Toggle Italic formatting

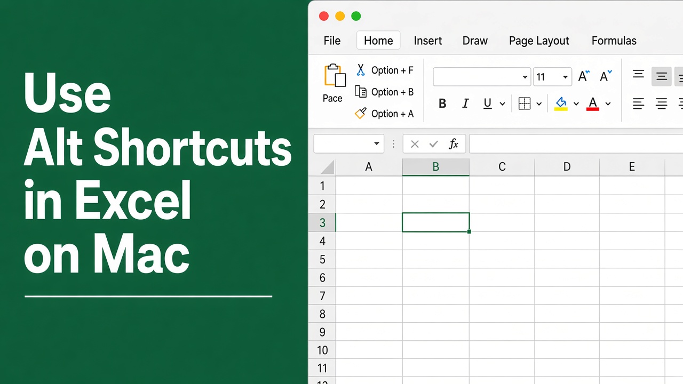click(x=465, y=104)
